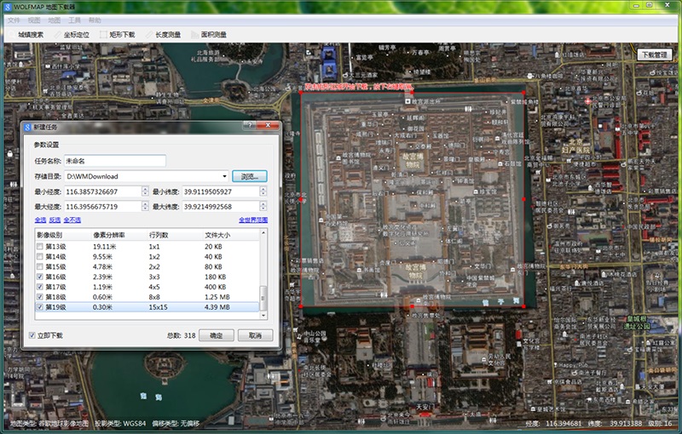682x434 pixels.
Task: Uncheck the 第19级 level checkbox
Action: click(x=40, y=307)
